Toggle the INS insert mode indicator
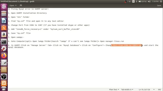 pos(159,89)
